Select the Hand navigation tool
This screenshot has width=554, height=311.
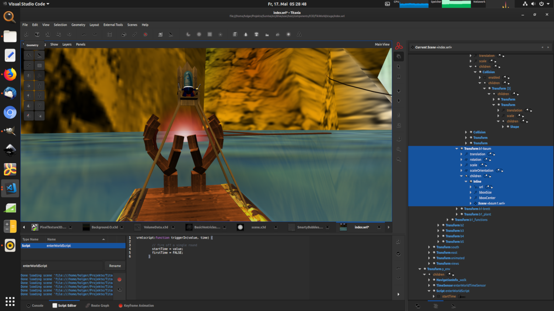coord(399,56)
